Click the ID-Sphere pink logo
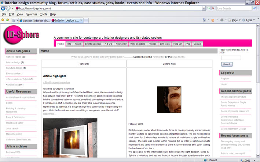Viewport: 260px width, 162px height. click(x=21, y=35)
